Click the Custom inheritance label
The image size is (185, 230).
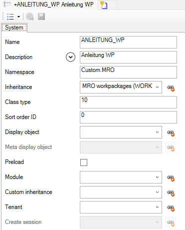coord(28,192)
